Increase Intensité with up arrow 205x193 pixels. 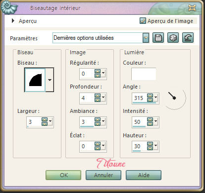pos(150,119)
